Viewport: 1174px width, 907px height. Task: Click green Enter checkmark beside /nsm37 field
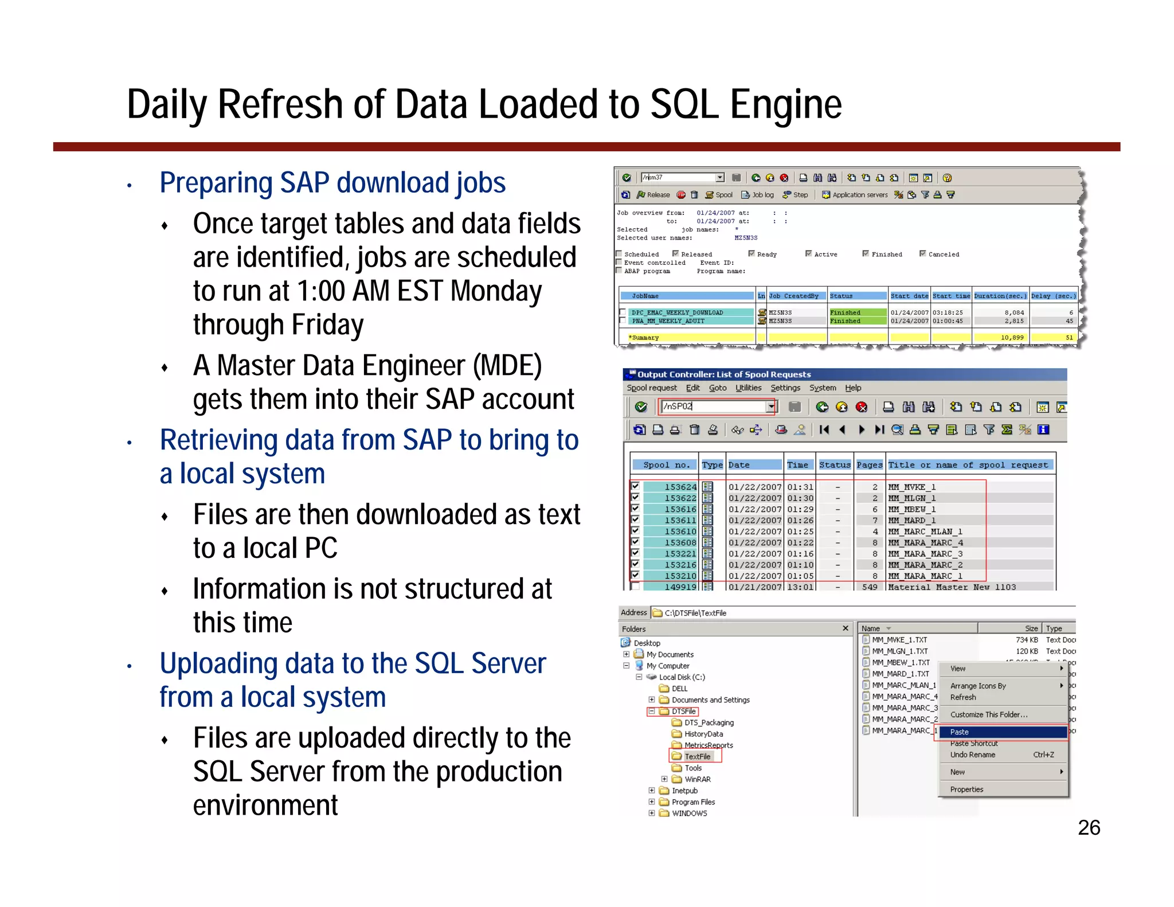pos(627,178)
